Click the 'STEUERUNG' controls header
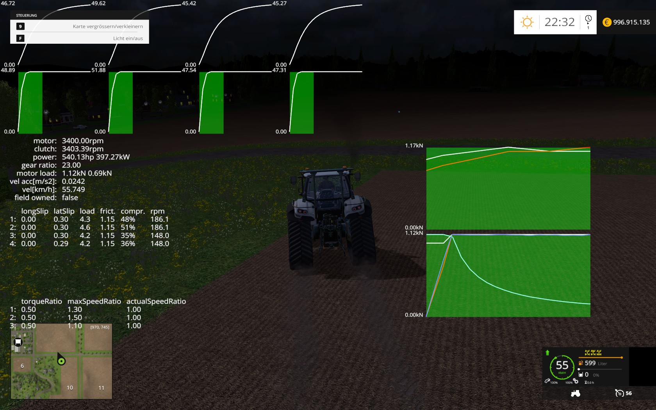Image resolution: width=656 pixels, height=410 pixels. pos(27,16)
